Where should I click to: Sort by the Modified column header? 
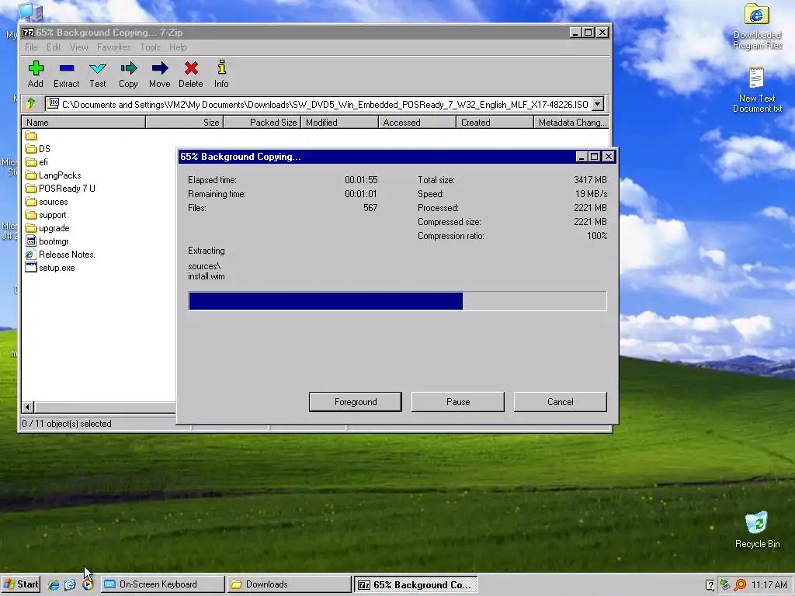(340, 123)
